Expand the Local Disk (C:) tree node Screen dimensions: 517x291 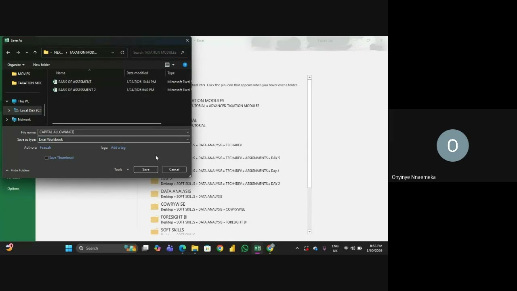(9, 110)
